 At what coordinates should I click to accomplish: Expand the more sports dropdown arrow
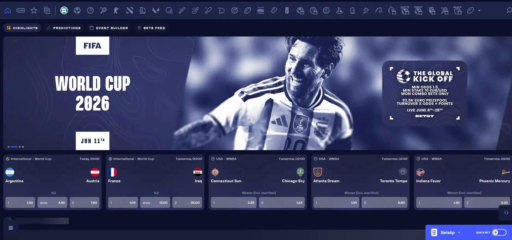(479, 11)
